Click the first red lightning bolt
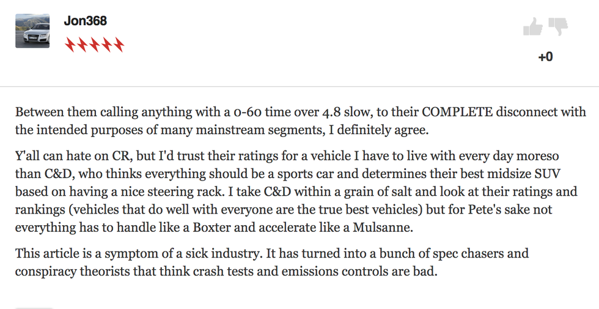The width and height of the screenshot is (599, 309). (x=70, y=45)
